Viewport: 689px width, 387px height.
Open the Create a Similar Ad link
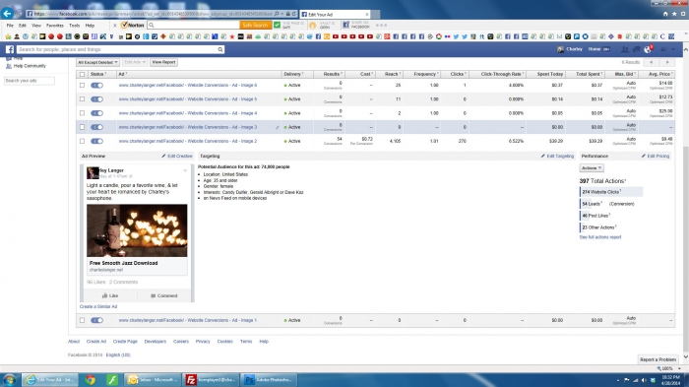tap(98, 306)
